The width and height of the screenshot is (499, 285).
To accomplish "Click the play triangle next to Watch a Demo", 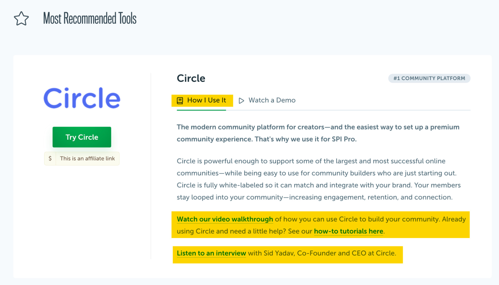I will coord(241,100).
